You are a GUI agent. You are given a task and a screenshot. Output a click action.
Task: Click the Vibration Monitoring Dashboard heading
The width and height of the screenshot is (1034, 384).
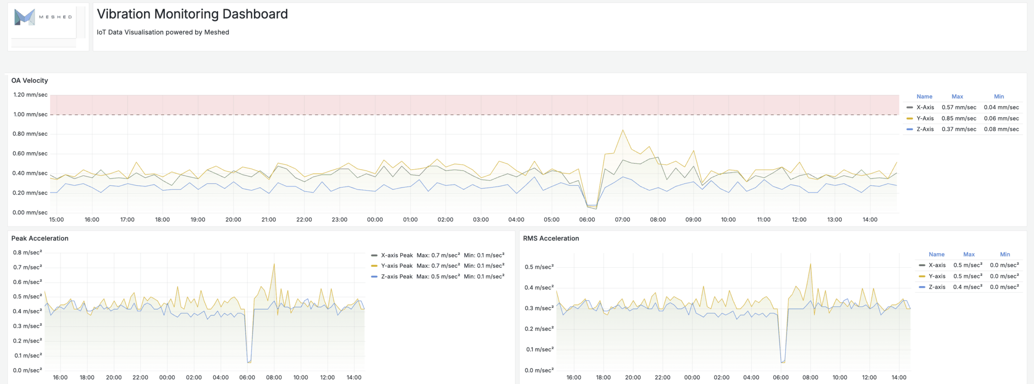click(x=192, y=14)
